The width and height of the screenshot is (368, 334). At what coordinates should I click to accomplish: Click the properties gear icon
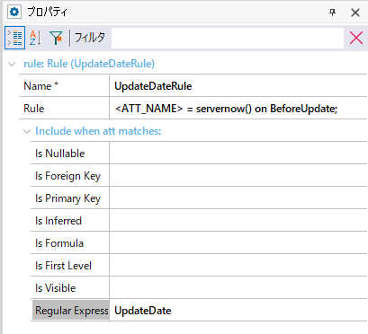[14, 12]
